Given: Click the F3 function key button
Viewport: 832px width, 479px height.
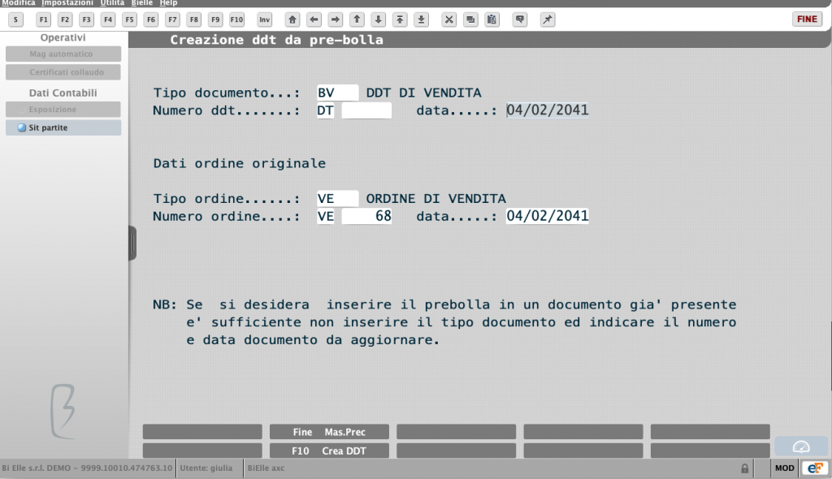Looking at the screenshot, I should (86, 19).
